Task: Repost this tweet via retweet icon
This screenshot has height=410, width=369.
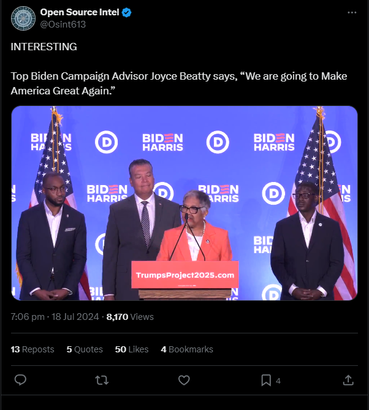Action: tap(102, 381)
